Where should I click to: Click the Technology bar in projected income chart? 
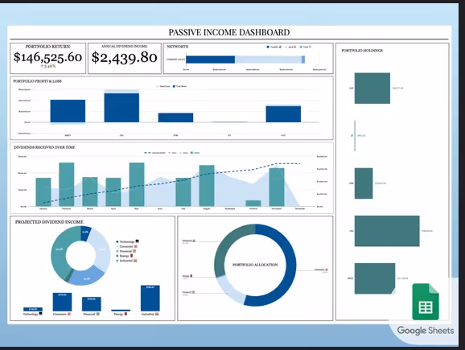pos(33,309)
